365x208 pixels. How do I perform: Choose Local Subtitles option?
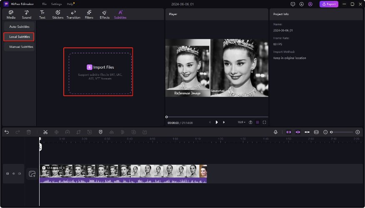(x=19, y=37)
